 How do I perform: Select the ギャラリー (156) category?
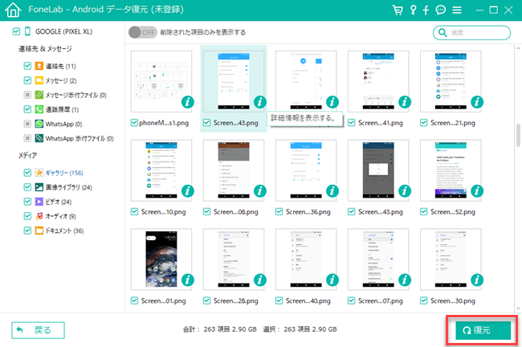(64, 173)
